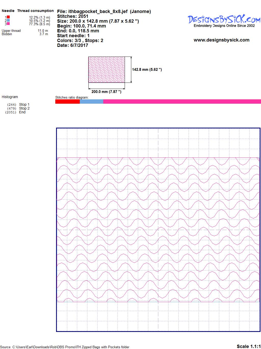Select the small wavy design thumbnail
Viewport: 261px width, 349px height.
(107, 69)
